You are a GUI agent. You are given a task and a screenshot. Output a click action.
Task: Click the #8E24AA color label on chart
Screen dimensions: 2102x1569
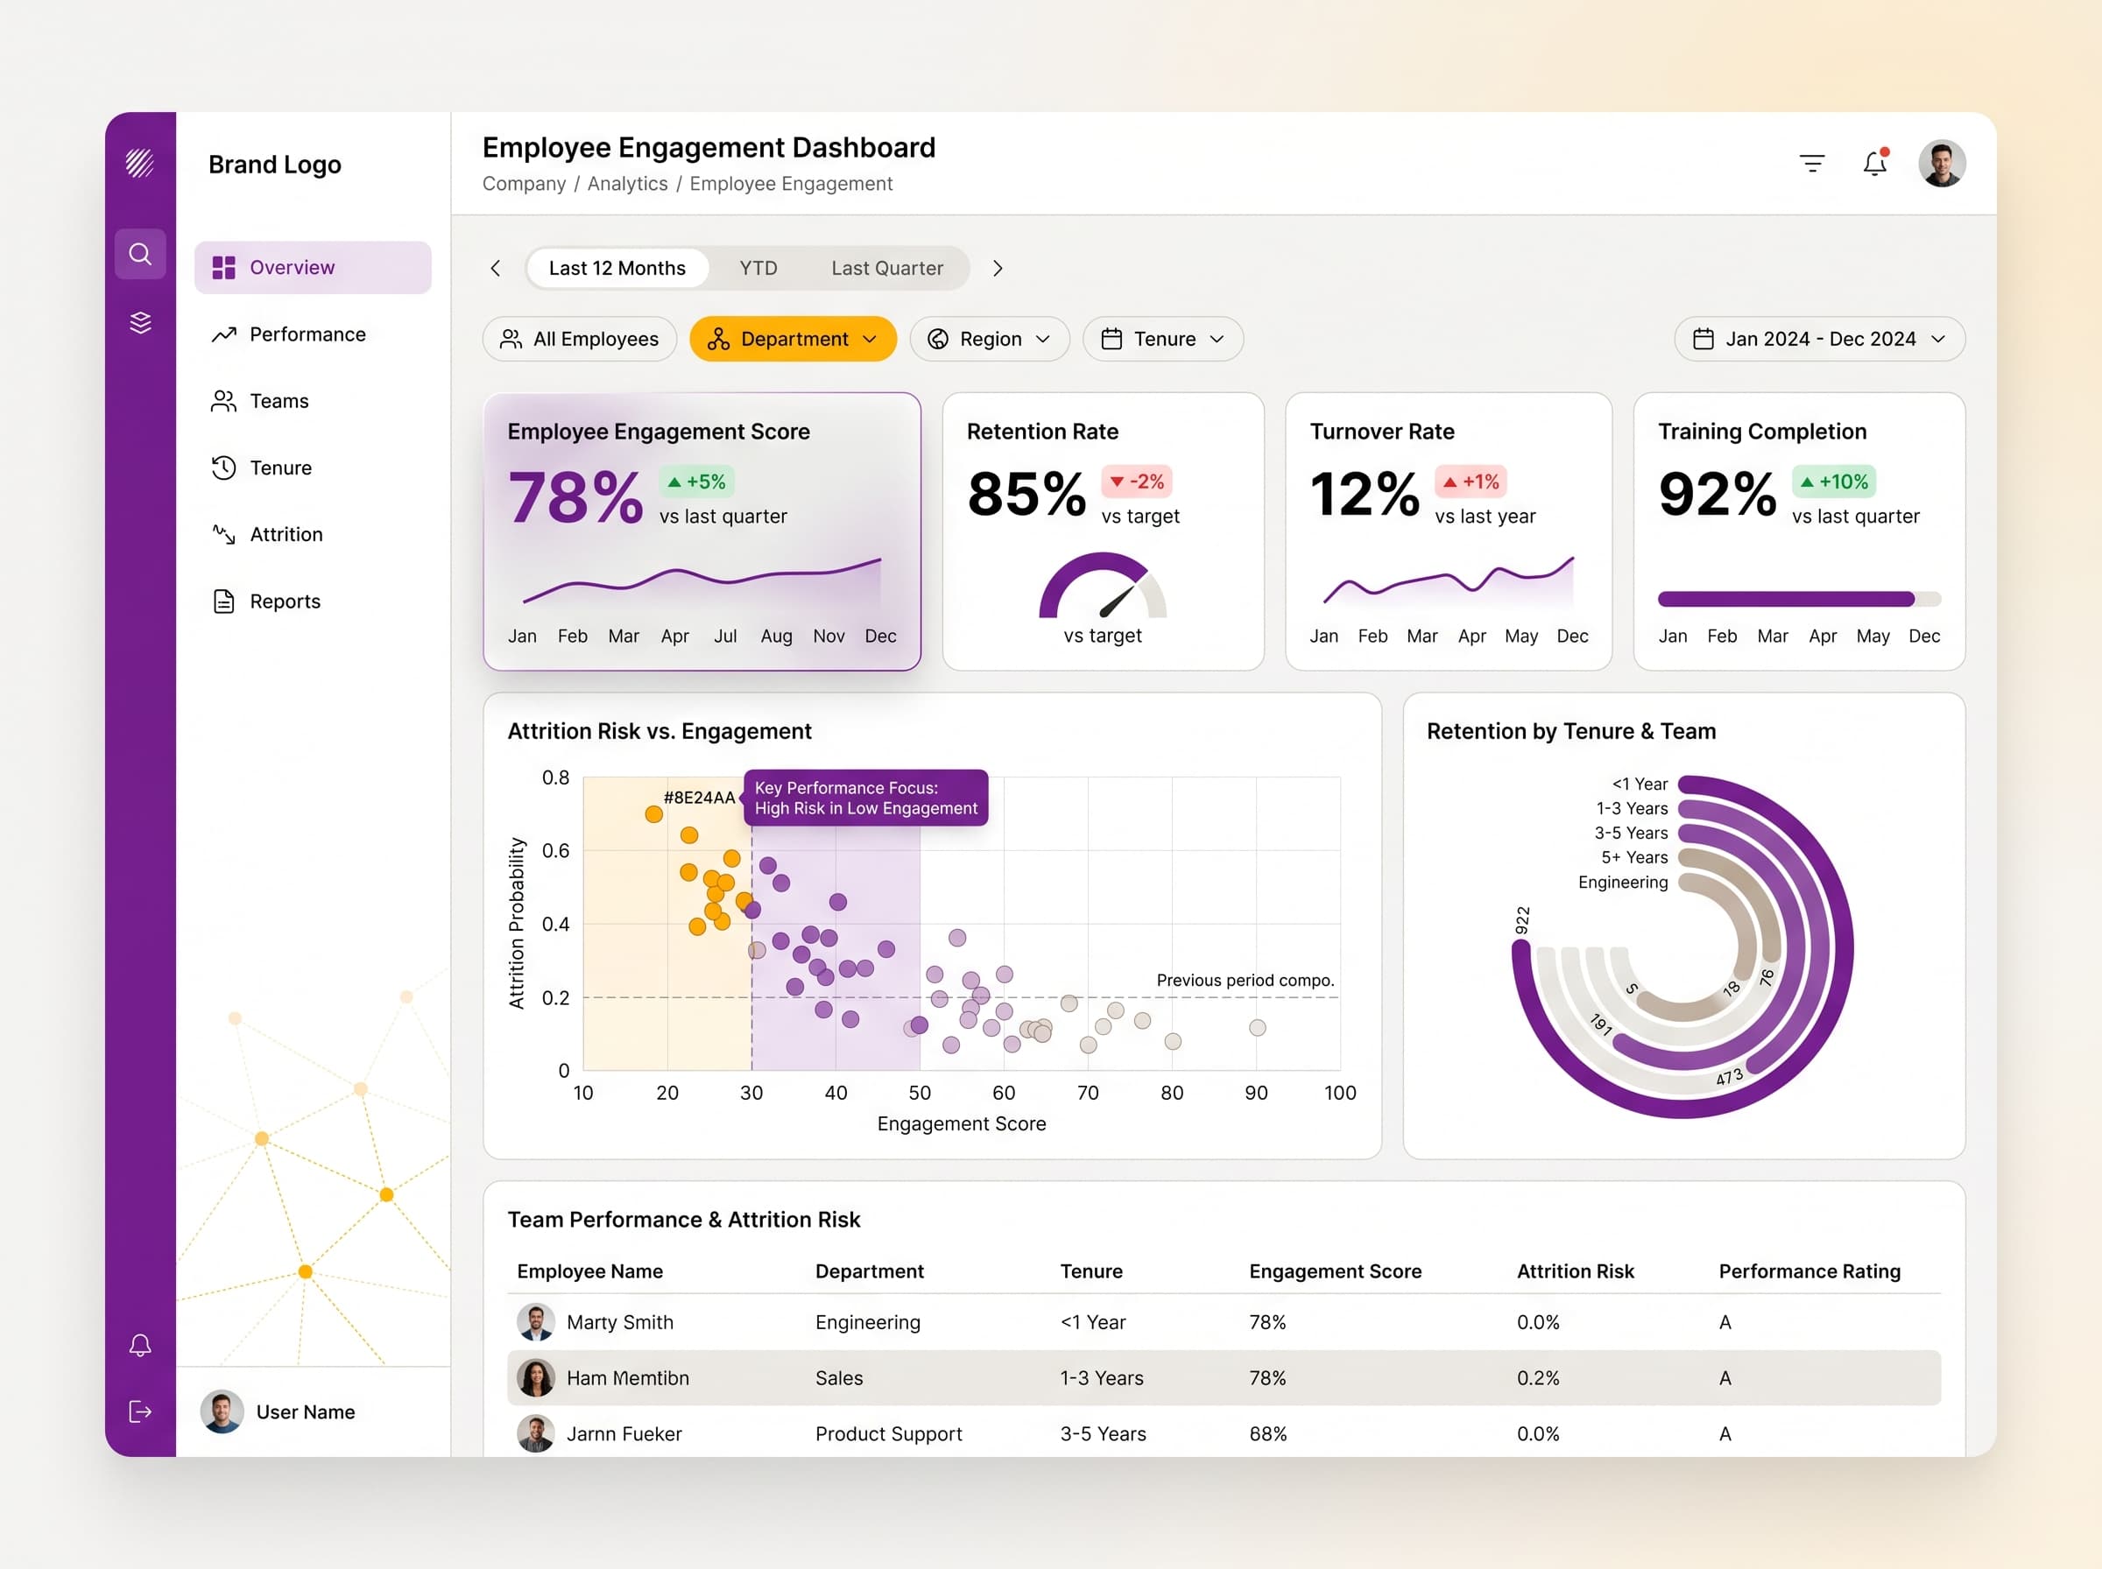699,798
